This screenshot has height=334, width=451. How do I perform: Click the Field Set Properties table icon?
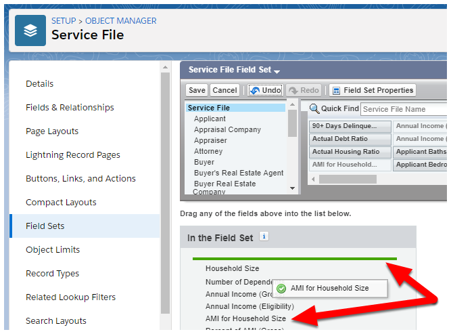point(336,91)
